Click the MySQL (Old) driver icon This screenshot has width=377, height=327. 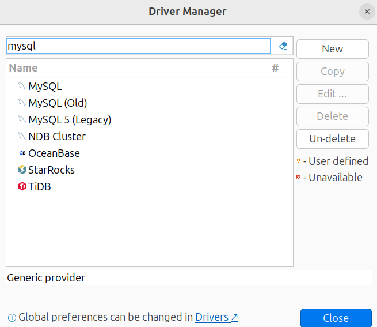coord(22,103)
